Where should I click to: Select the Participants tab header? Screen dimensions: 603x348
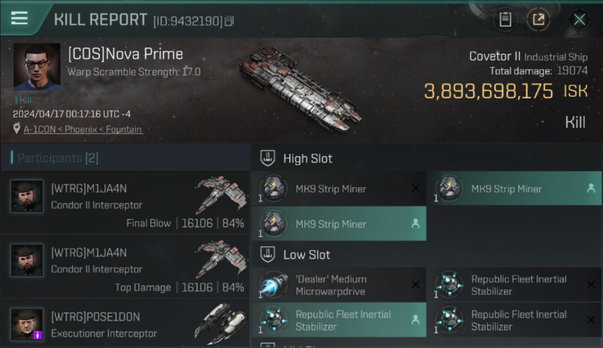coord(55,158)
